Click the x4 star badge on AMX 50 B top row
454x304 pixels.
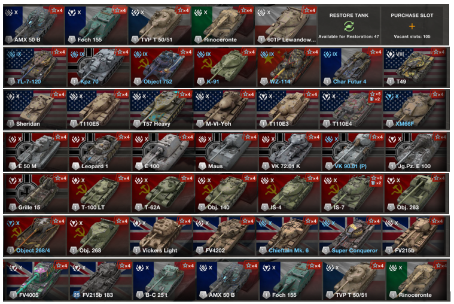click(x=56, y=10)
